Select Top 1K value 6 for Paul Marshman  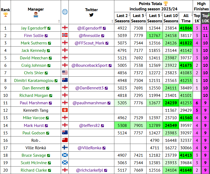coord(197,103)
